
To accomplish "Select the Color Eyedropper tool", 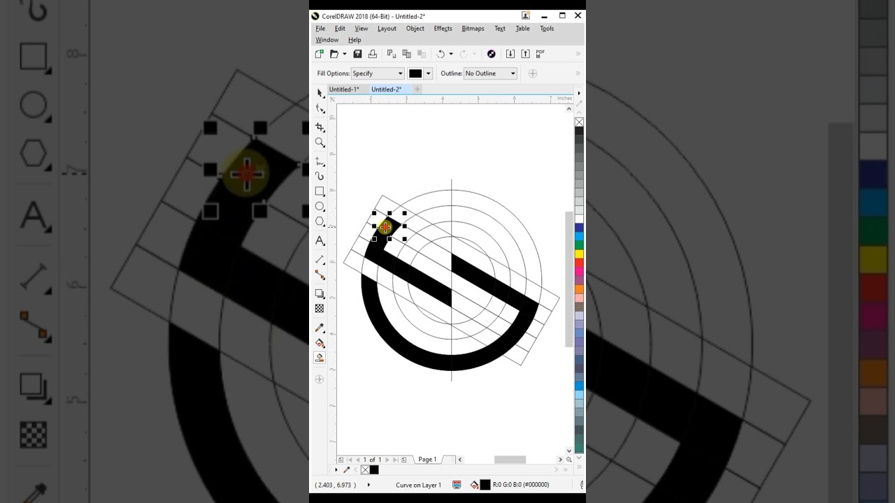I will pyautogui.click(x=320, y=328).
